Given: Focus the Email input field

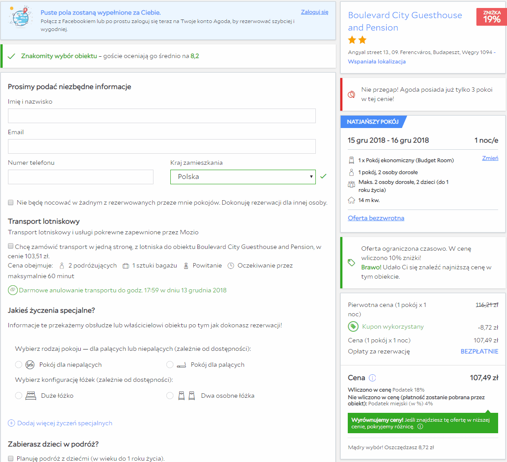Looking at the screenshot, I should tap(161, 146).
